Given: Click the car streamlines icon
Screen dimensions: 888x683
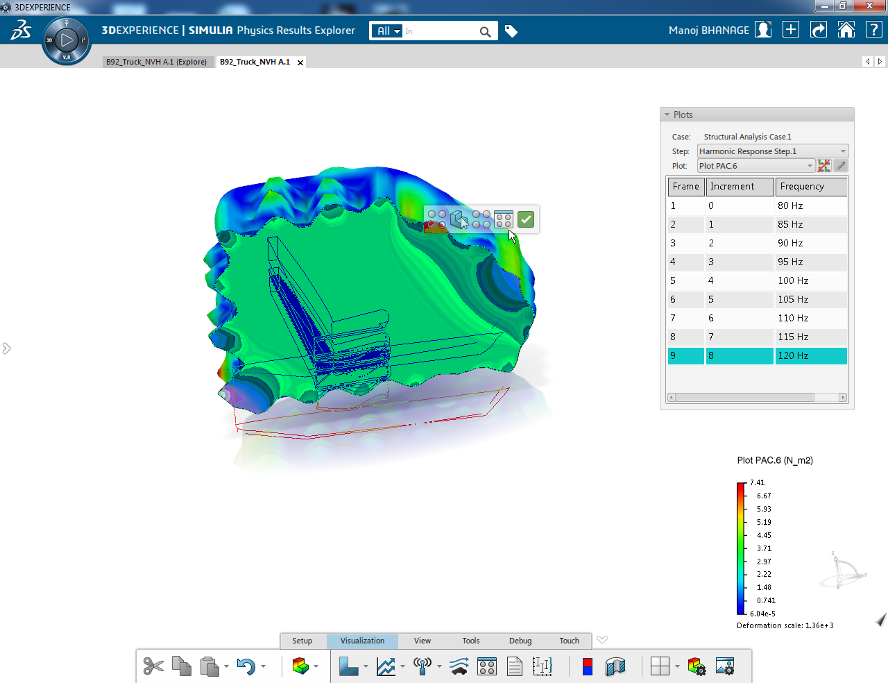Looking at the screenshot, I should [459, 666].
